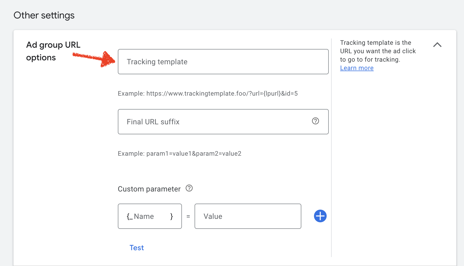The image size is (464, 266).
Task: Click the Tracking template description text
Action: click(378, 51)
